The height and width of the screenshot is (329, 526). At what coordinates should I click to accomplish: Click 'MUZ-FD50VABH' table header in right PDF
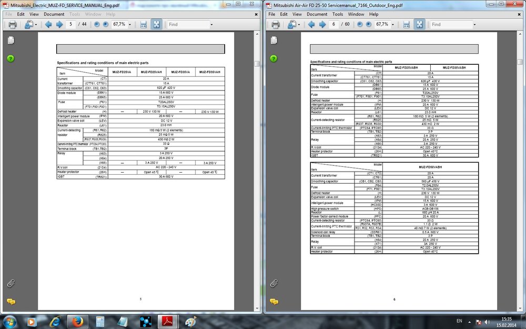pyautogui.click(x=430, y=167)
